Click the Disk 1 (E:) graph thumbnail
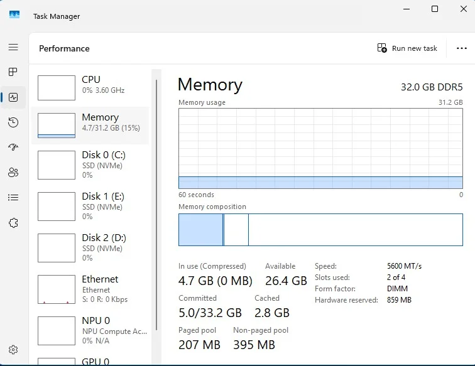The height and width of the screenshot is (366, 475). pos(57,207)
